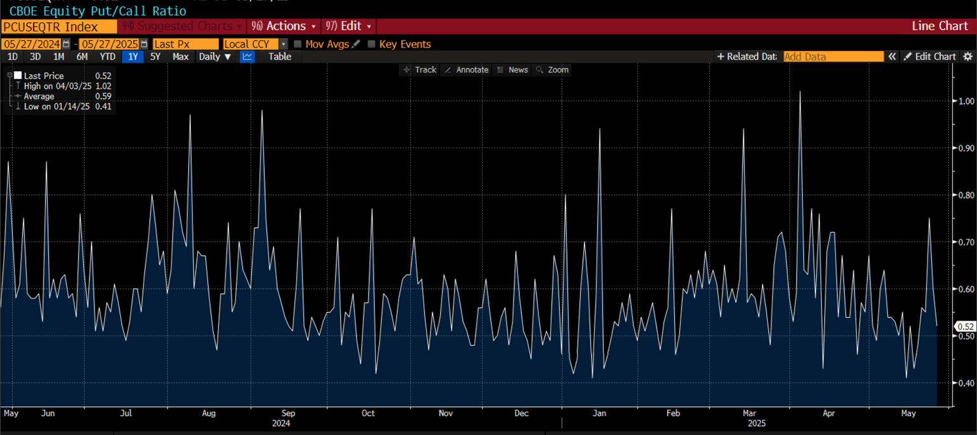
Task: Activate the Track crosshair tool
Action: (420, 70)
